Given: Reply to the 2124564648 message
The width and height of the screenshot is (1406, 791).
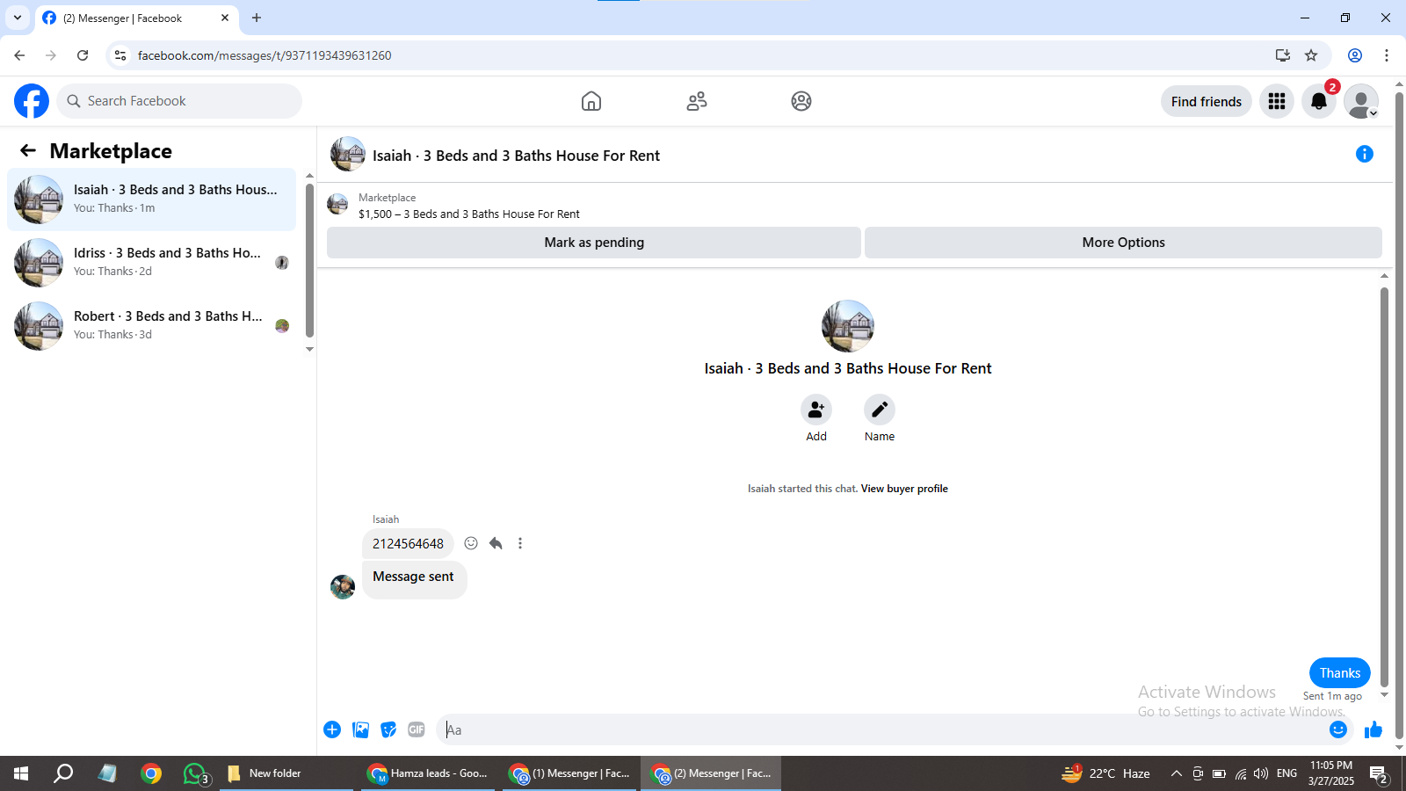Looking at the screenshot, I should (x=496, y=543).
